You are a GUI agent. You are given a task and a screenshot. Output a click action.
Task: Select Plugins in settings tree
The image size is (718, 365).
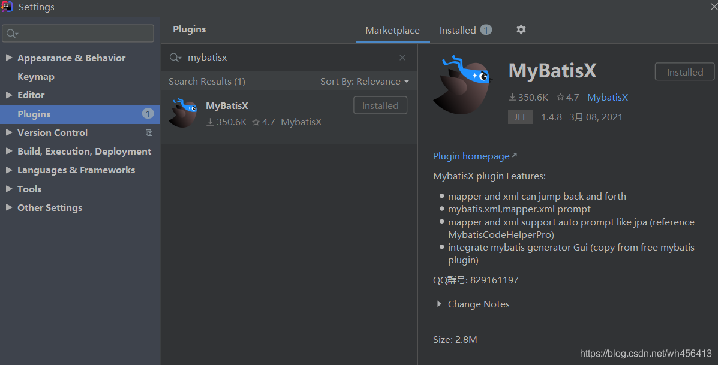point(80,114)
